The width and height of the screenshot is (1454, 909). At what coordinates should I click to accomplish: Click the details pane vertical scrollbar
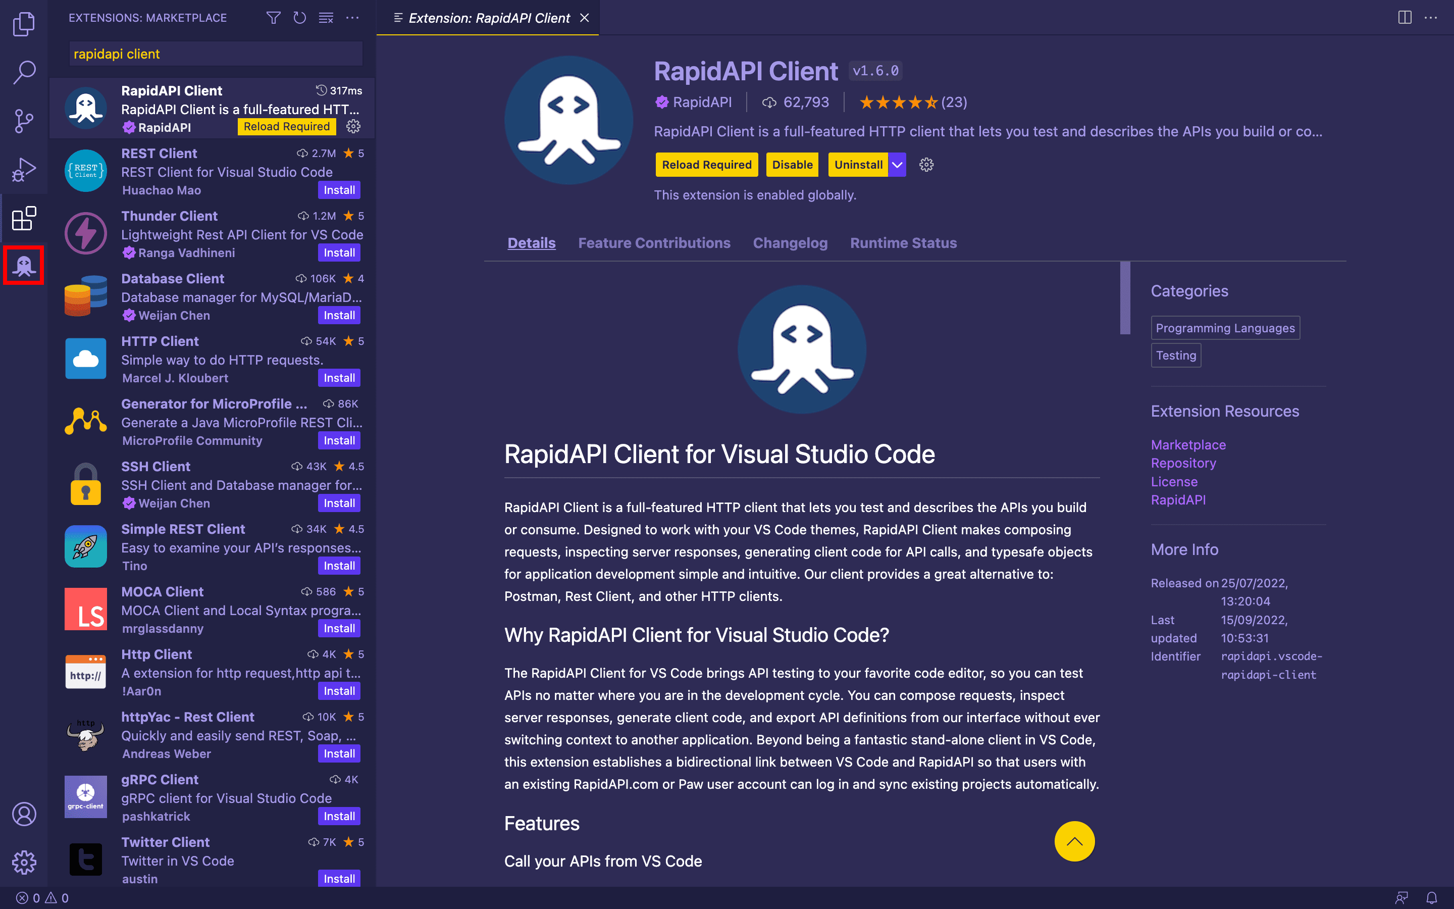(1125, 298)
